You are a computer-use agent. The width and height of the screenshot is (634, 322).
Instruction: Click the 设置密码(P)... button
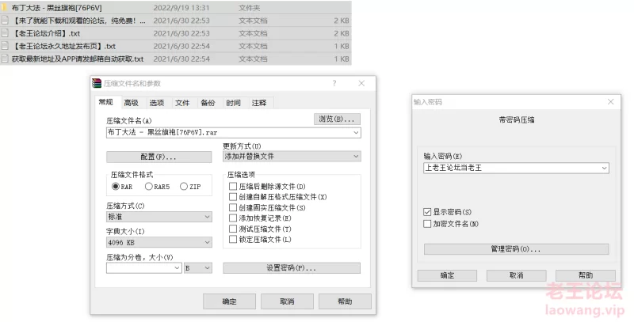pos(292,268)
